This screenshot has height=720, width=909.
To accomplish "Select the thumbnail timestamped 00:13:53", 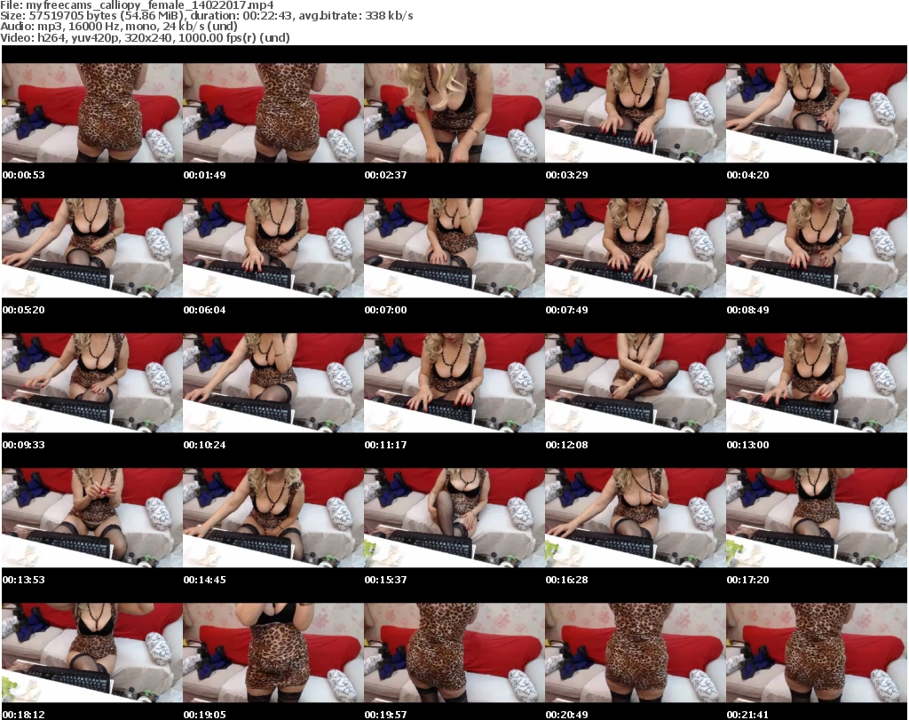I will pos(92,518).
